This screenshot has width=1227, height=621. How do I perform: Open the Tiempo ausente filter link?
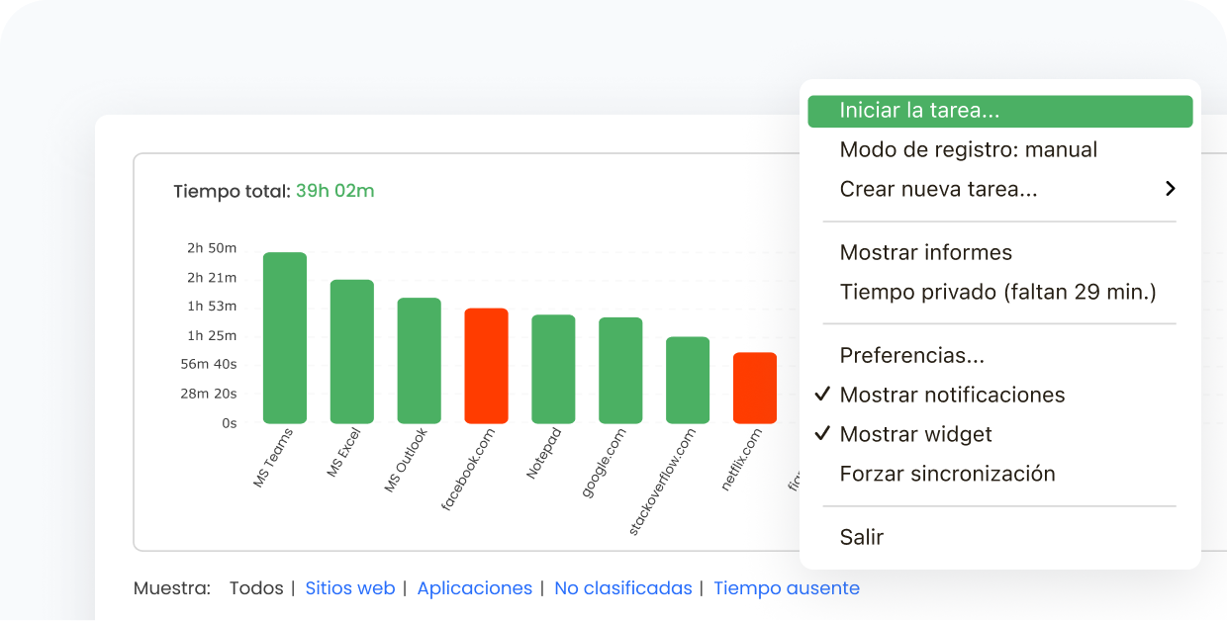786,588
